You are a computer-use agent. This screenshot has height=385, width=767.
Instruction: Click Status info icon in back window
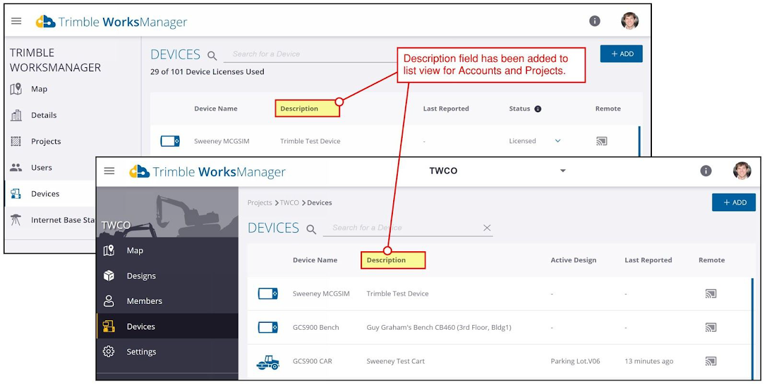[537, 109]
